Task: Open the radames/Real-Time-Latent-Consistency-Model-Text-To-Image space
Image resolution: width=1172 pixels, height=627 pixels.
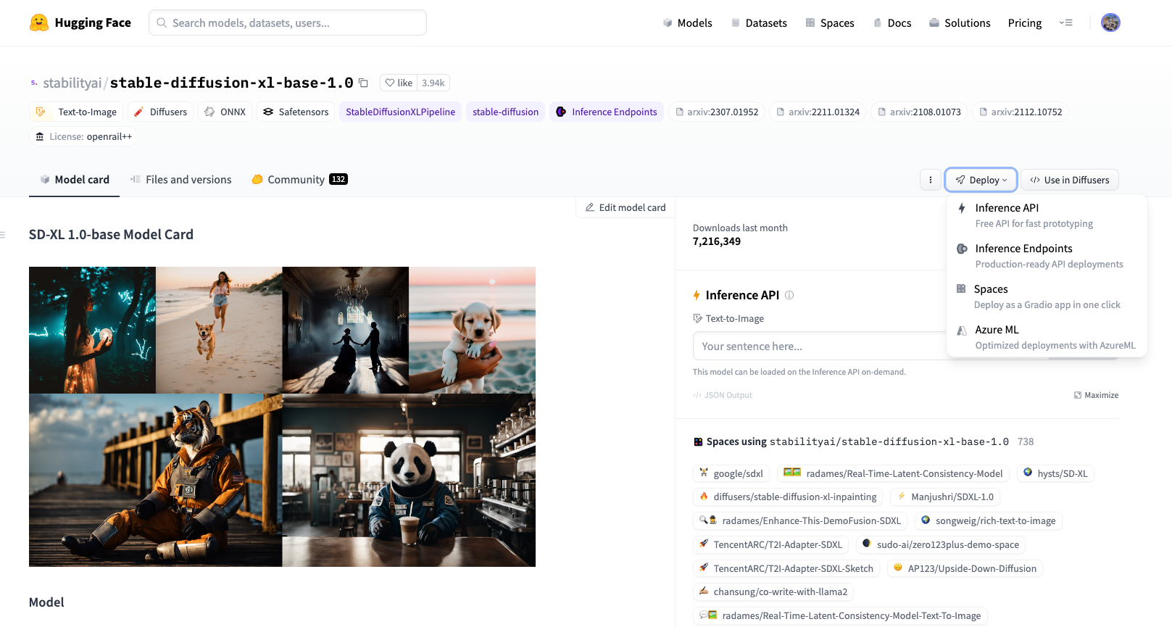Action: coord(839,615)
